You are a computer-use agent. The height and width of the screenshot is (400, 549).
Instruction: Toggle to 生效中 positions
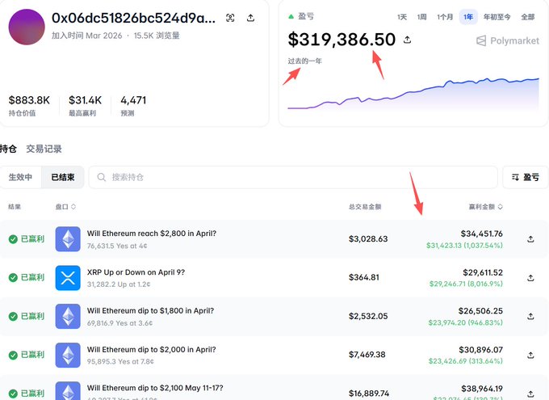pos(20,177)
